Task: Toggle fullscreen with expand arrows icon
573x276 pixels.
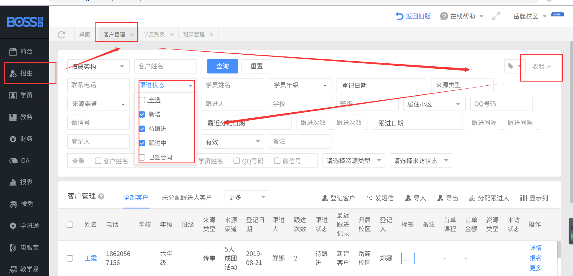Action: coord(496,16)
